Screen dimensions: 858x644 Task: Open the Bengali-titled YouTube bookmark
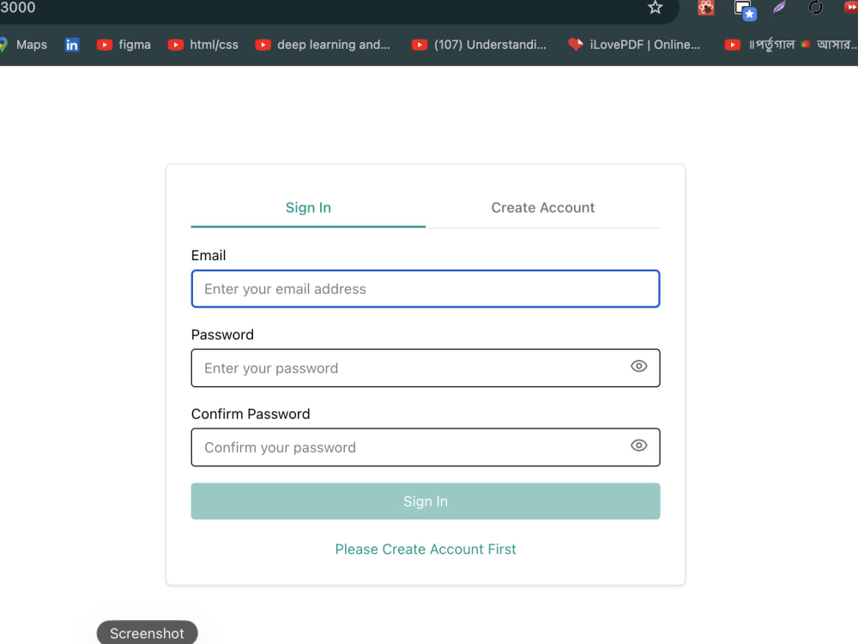tap(790, 45)
